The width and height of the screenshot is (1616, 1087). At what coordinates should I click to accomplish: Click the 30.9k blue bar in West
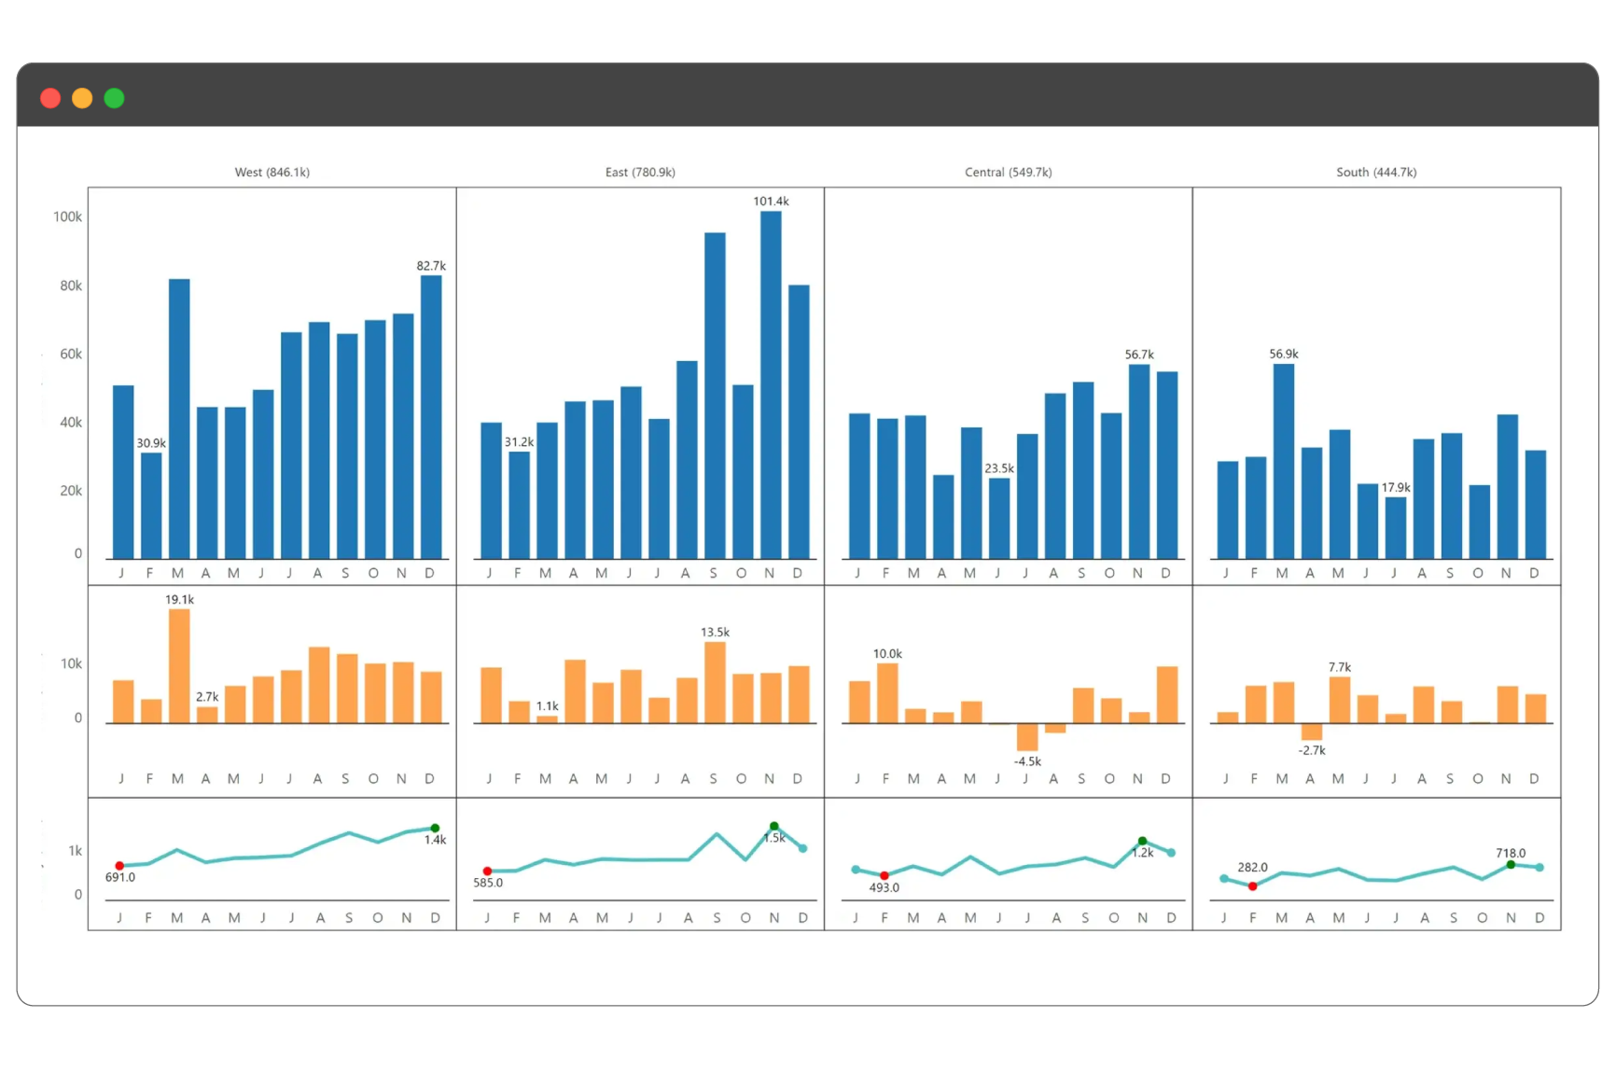point(151,505)
